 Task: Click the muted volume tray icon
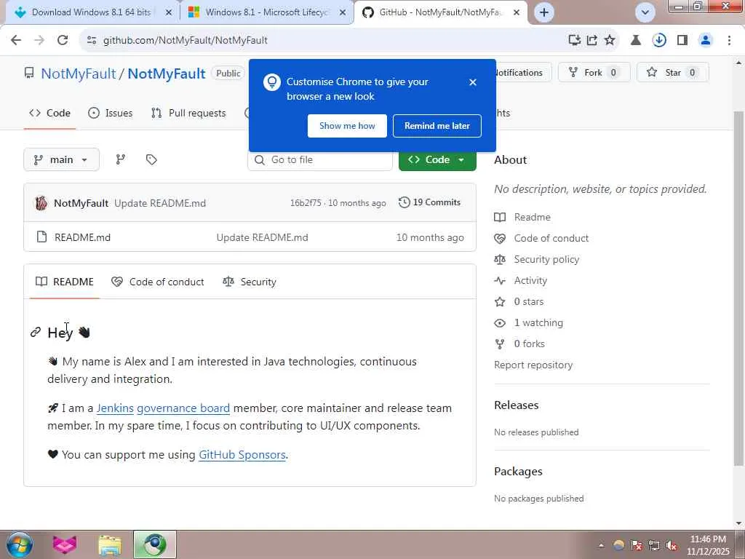coord(672,545)
